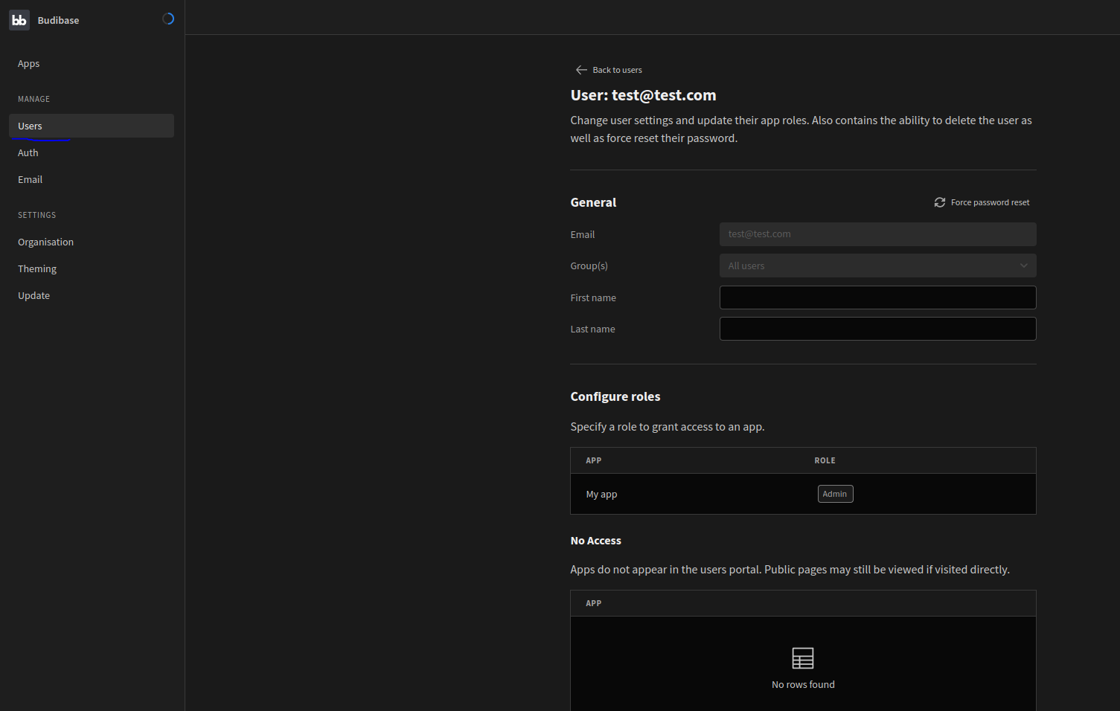
Task: Open the Theming settings
Action: [x=37, y=268]
